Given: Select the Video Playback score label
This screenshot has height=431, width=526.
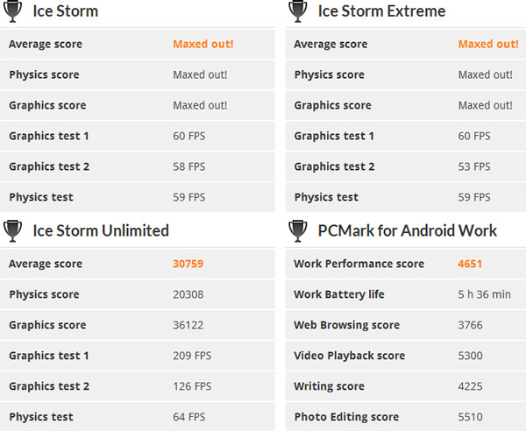Looking at the screenshot, I should [x=349, y=356].
